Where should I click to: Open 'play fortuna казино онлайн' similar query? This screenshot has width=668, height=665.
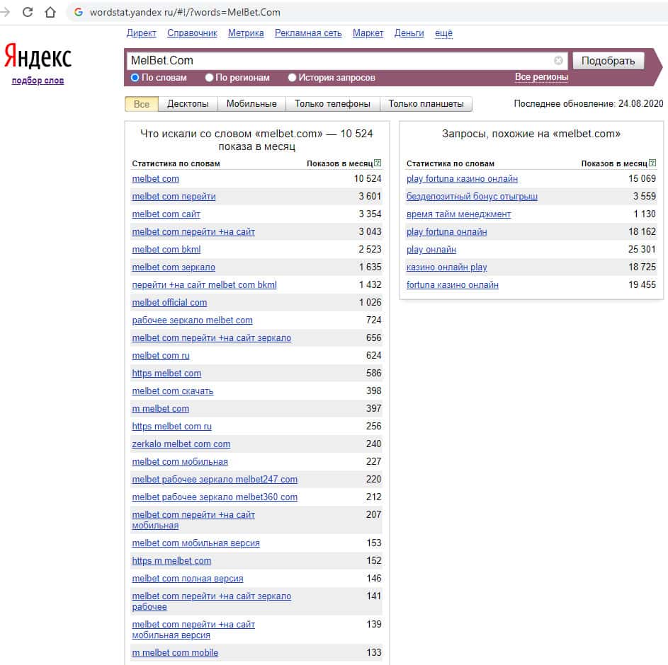point(462,179)
